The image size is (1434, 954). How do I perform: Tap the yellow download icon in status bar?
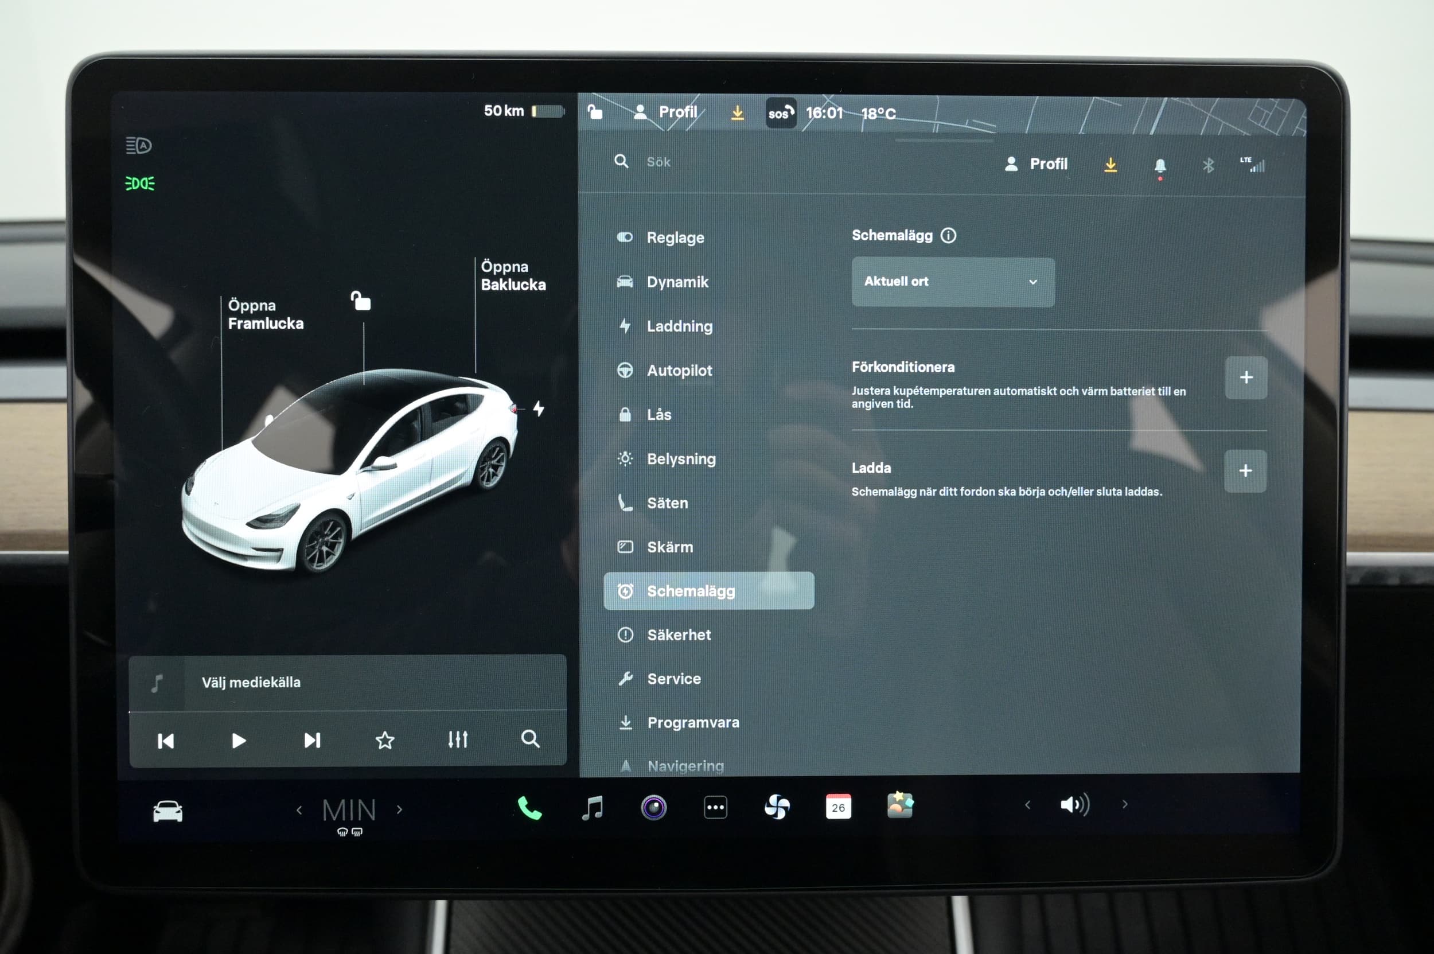(737, 112)
